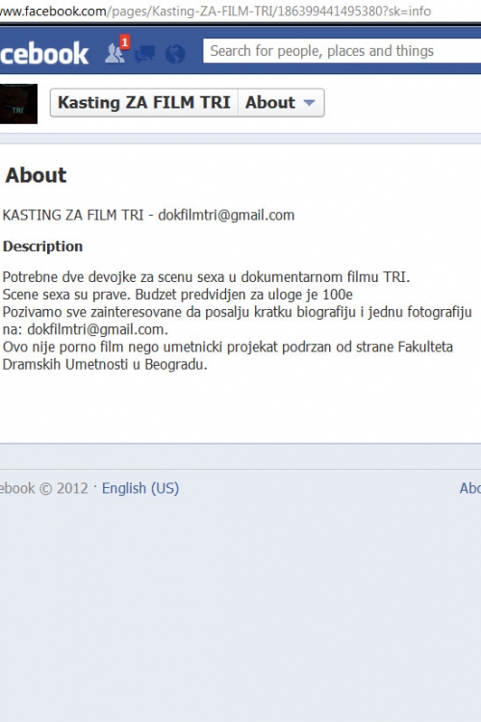
Task: Click the first description line mentioning dokumentarnom filmu
Action: pyautogui.click(x=206, y=277)
